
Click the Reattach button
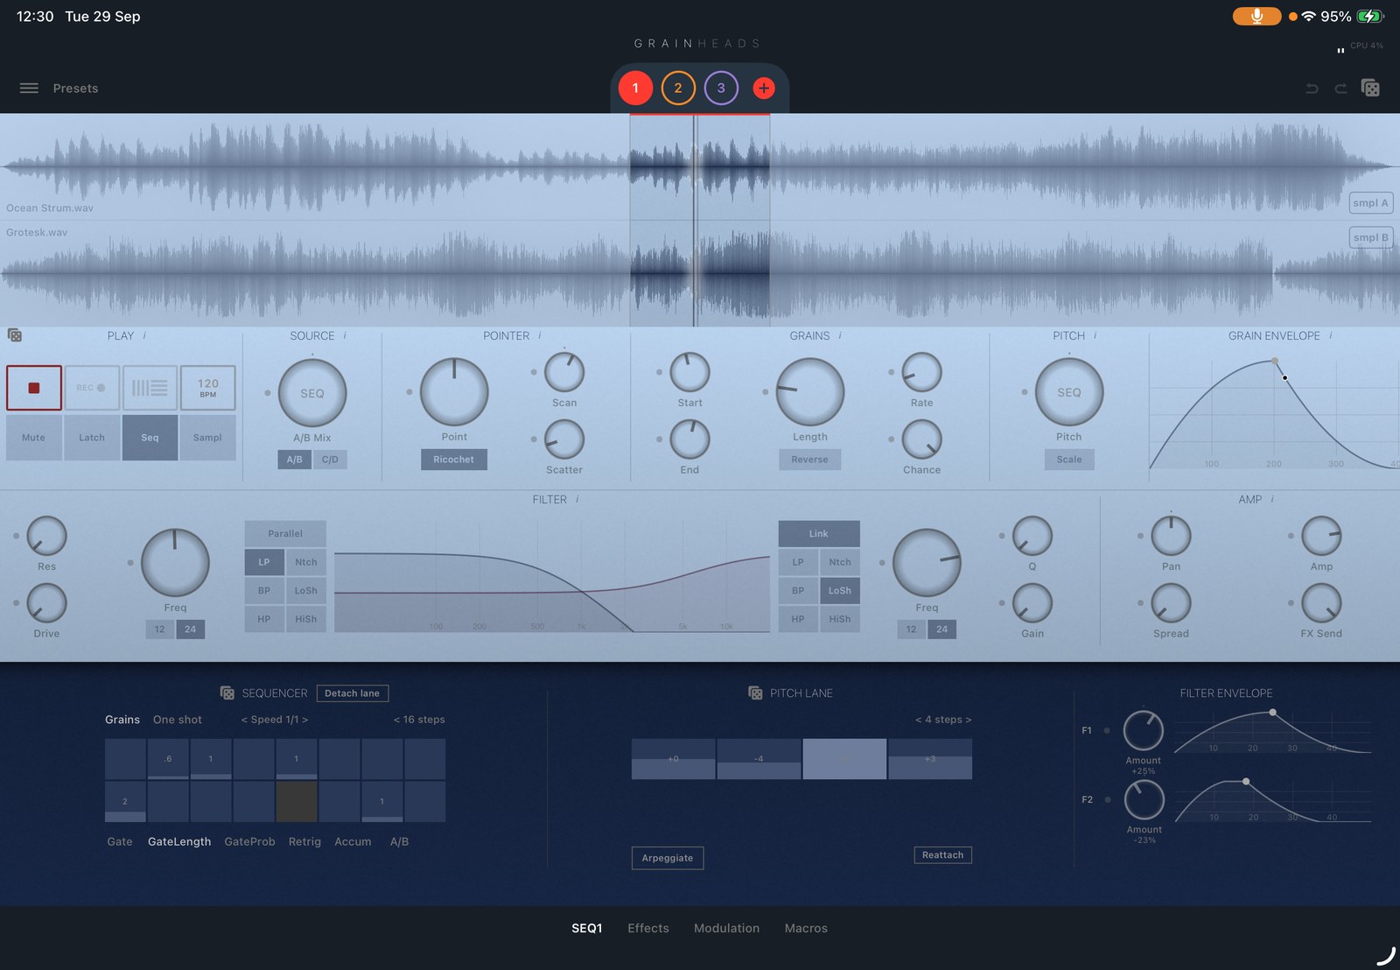click(942, 855)
